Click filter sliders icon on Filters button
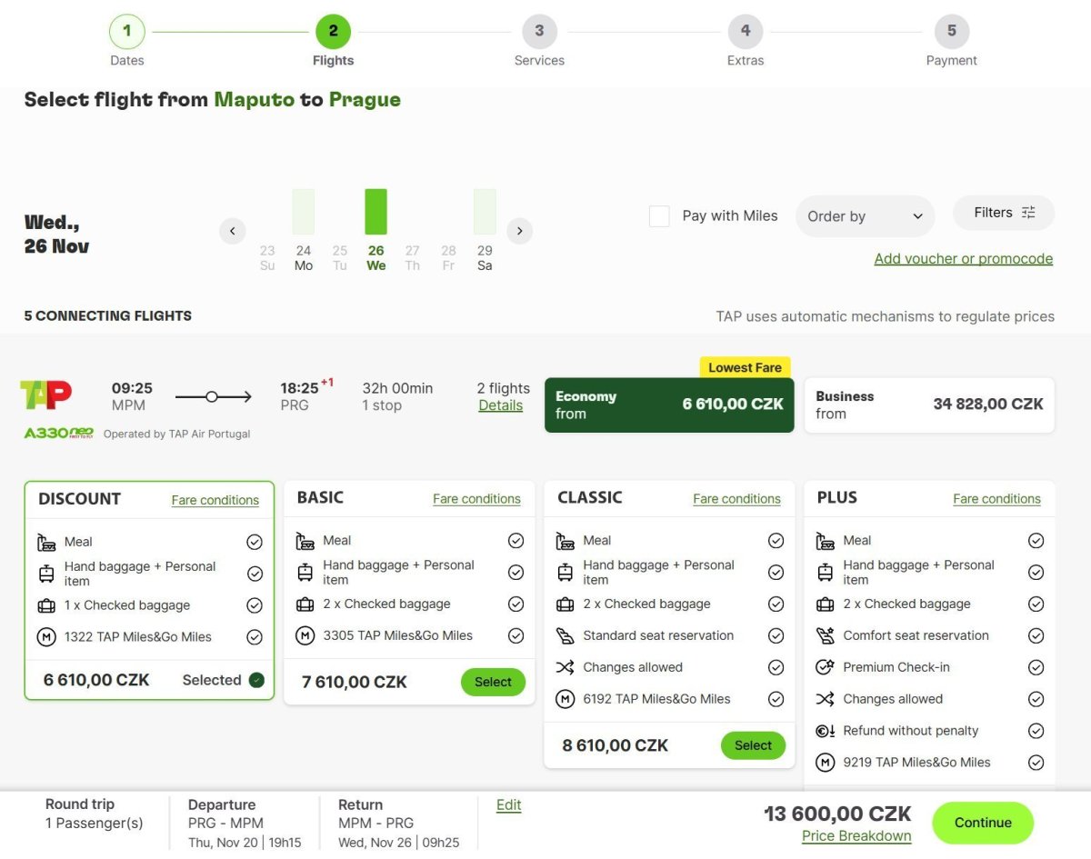The height and width of the screenshot is (859, 1091). pyautogui.click(x=1028, y=213)
